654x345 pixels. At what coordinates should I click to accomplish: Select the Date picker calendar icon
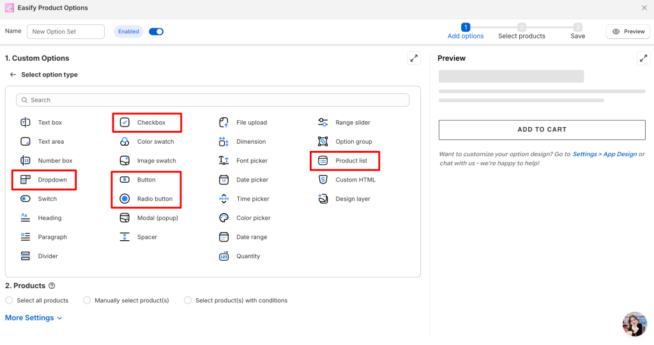pyautogui.click(x=224, y=180)
